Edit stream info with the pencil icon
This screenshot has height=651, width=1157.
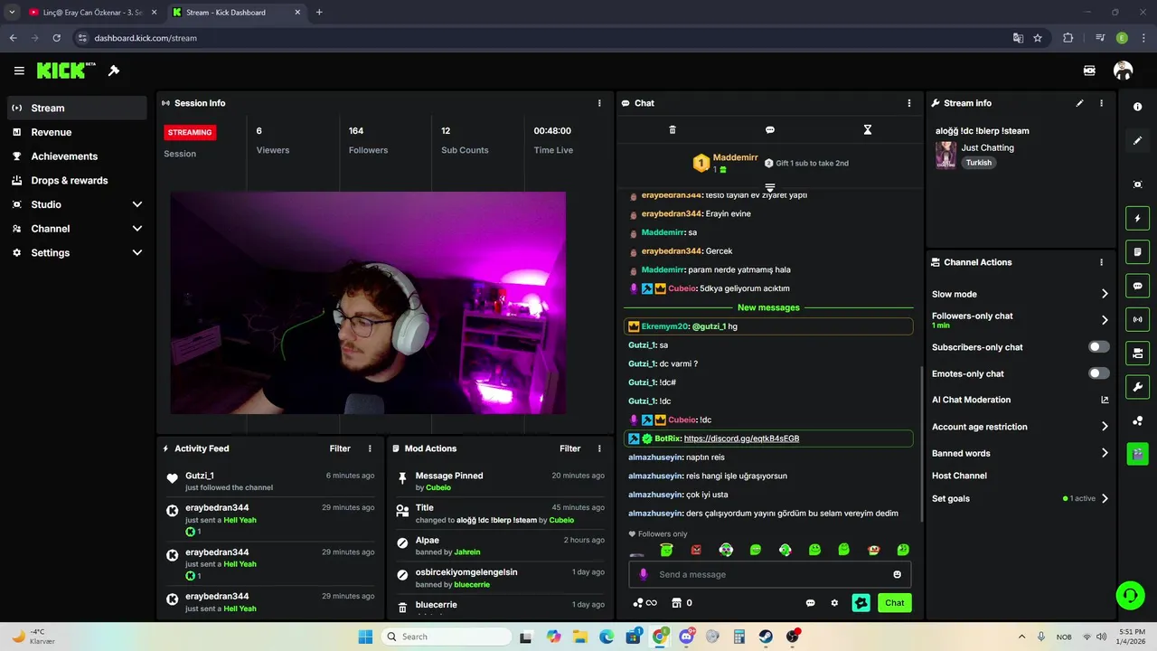(x=1079, y=103)
